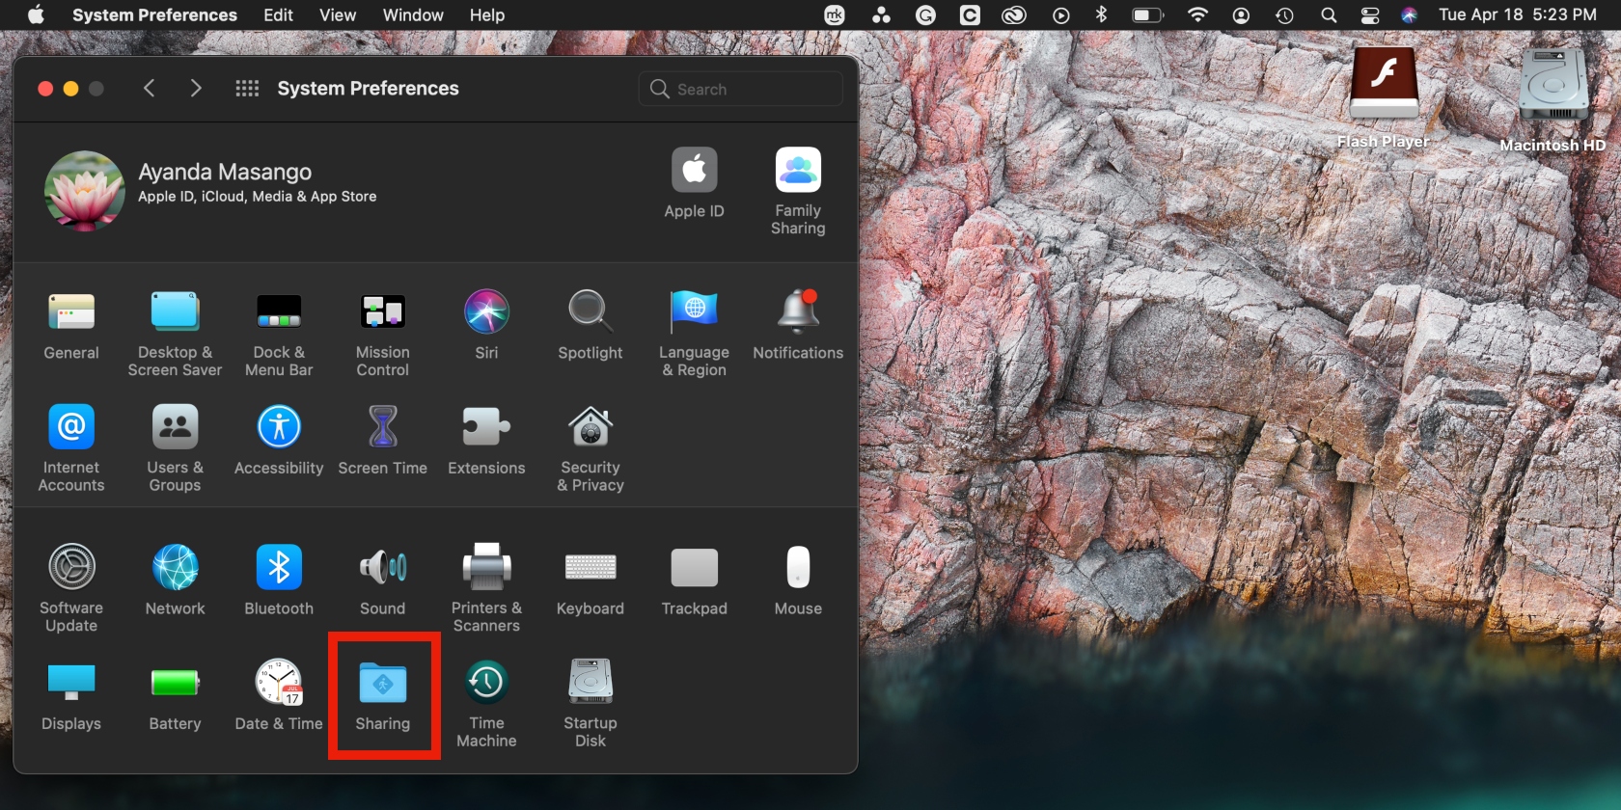Go back with the back arrow
Screen dimensions: 1621x810
pos(149,89)
